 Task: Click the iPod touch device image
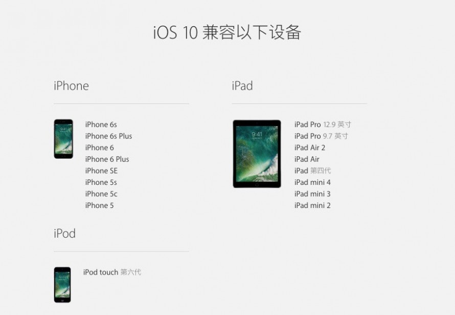pyautogui.click(x=62, y=285)
